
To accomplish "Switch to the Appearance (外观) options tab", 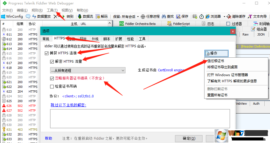I will tap(95, 39).
